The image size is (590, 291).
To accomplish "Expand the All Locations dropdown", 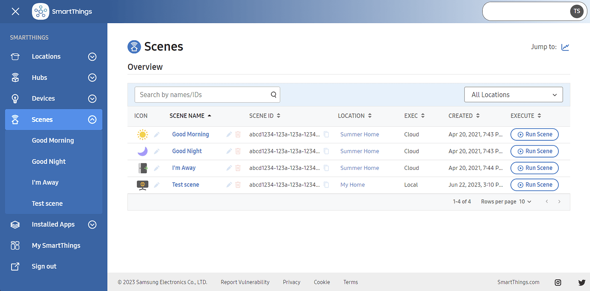I will (x=513, y=94).
